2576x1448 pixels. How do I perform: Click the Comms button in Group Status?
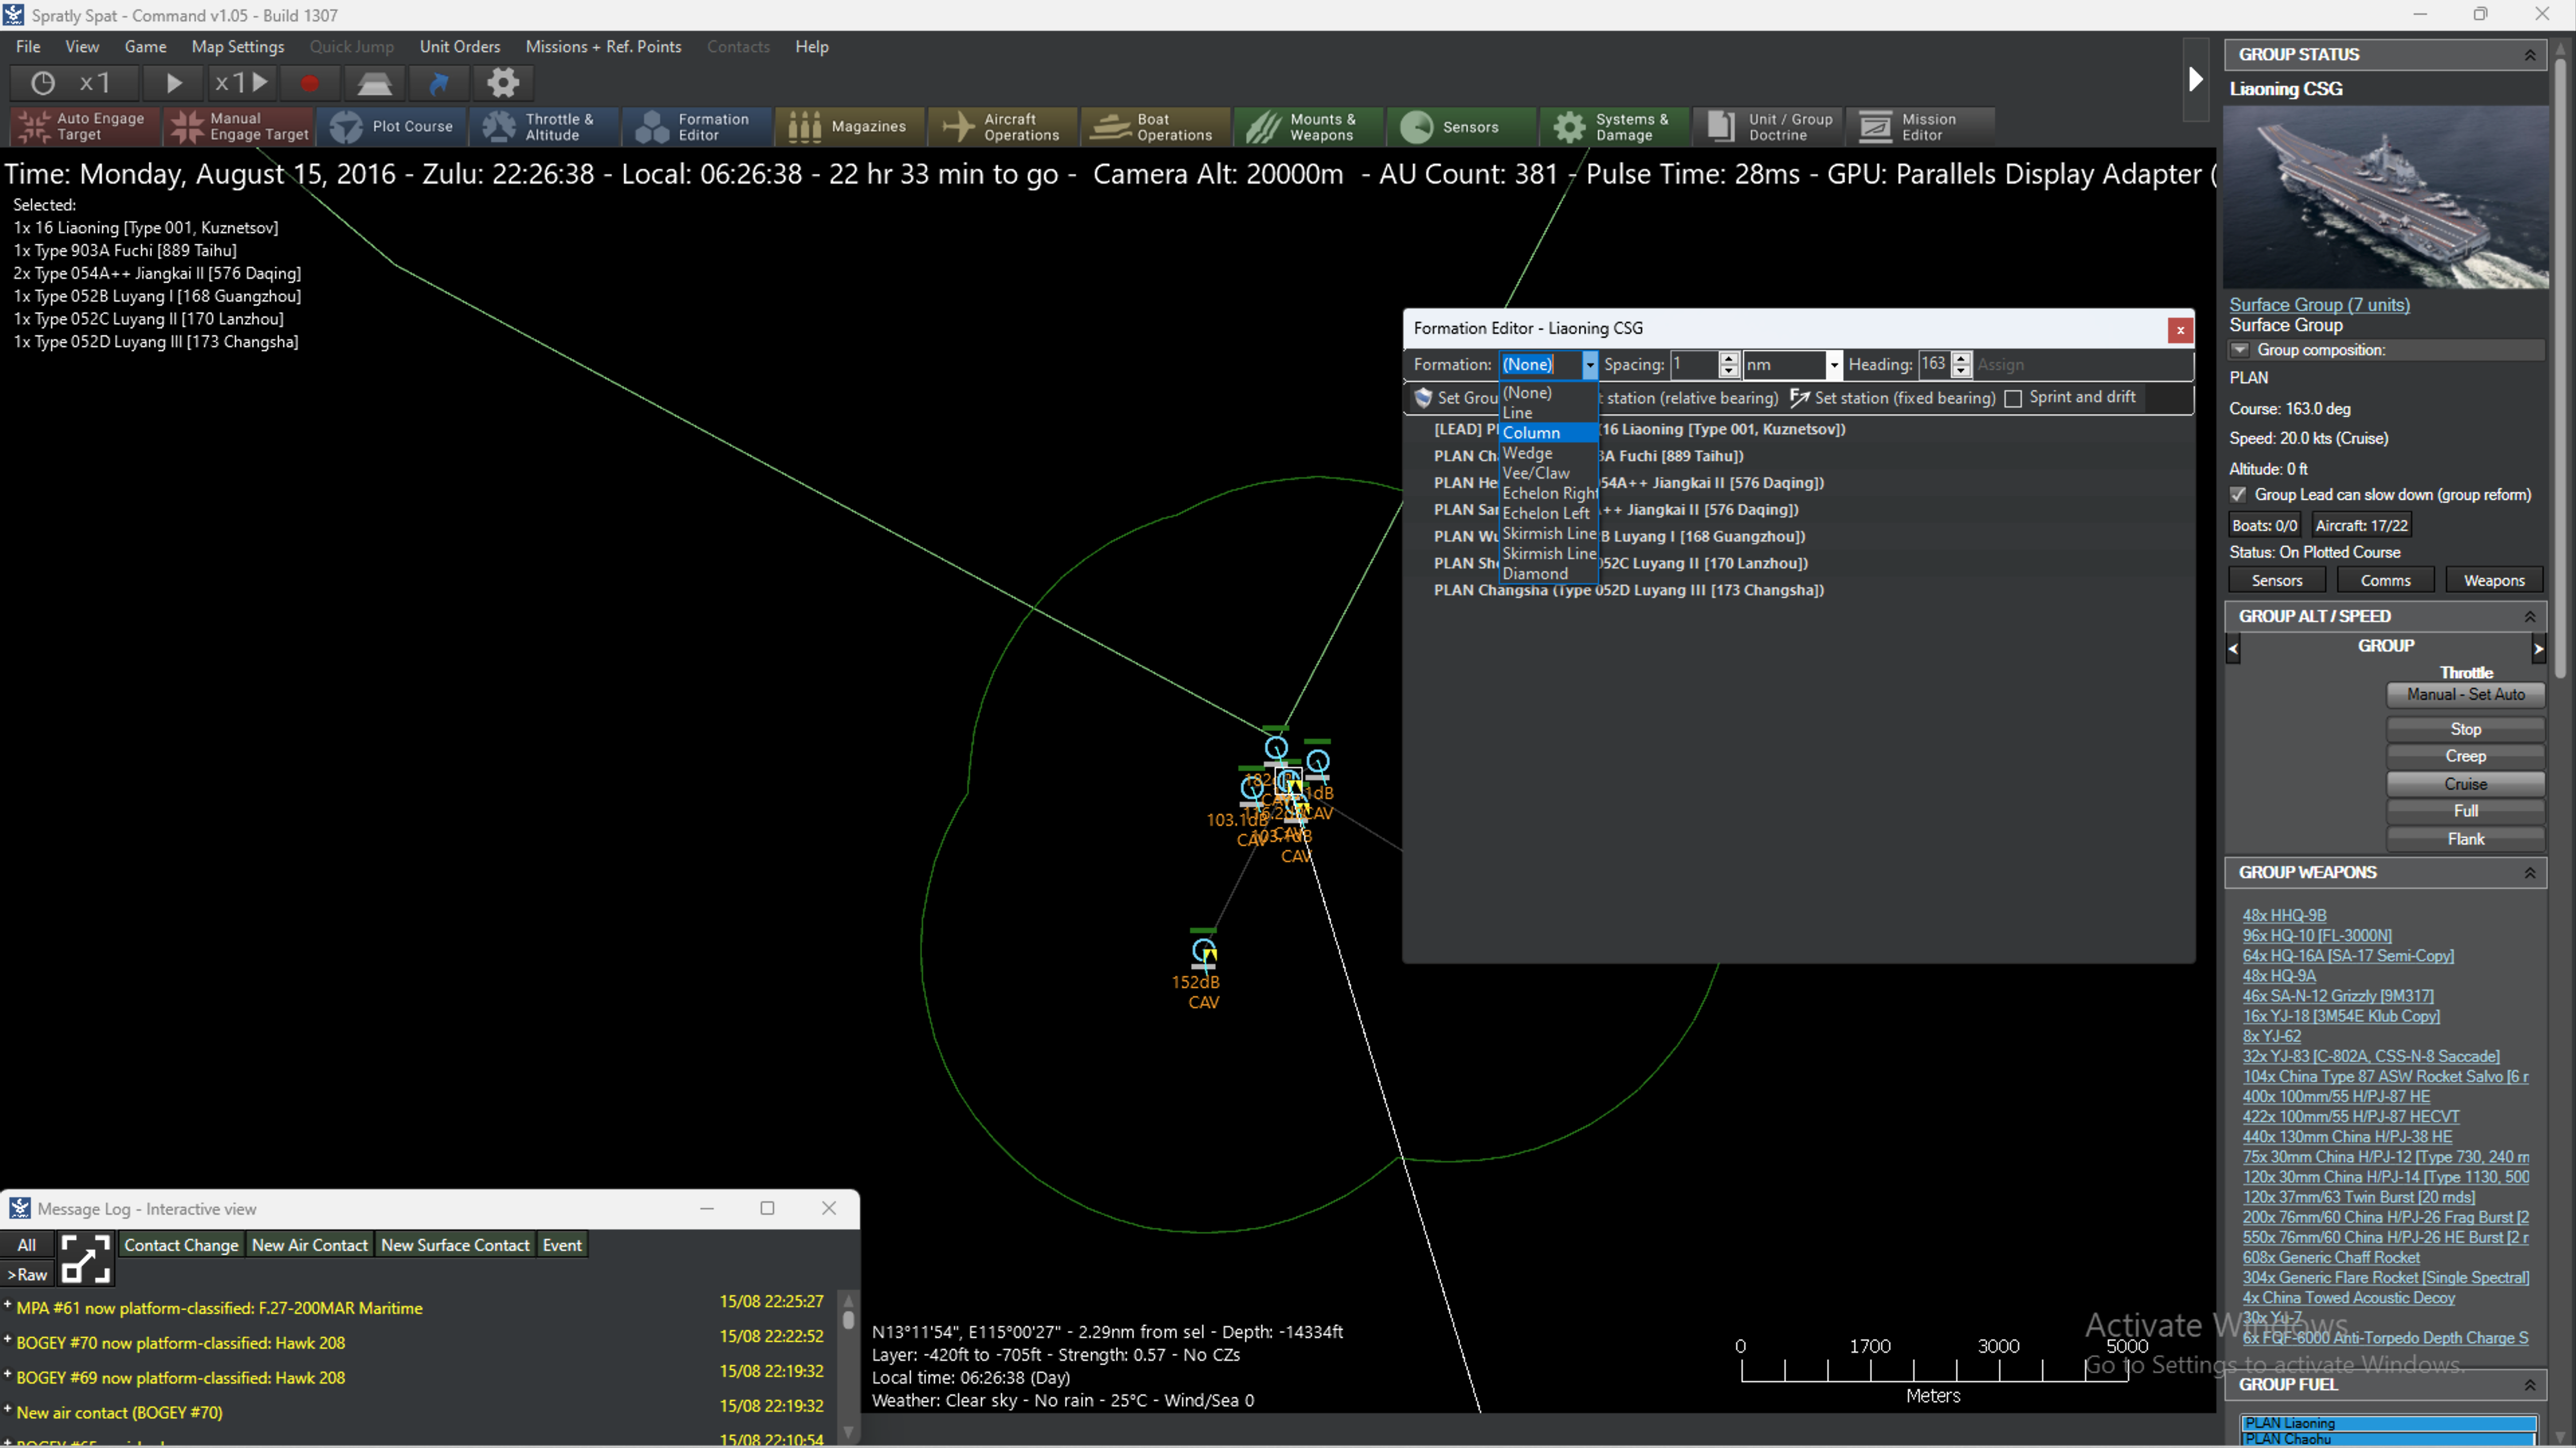coord(2385,581)
